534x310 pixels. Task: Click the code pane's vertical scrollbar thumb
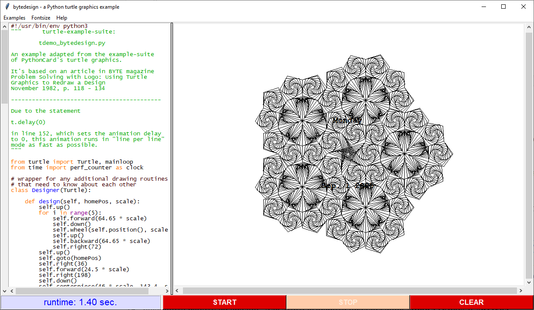tap(4, 65)
